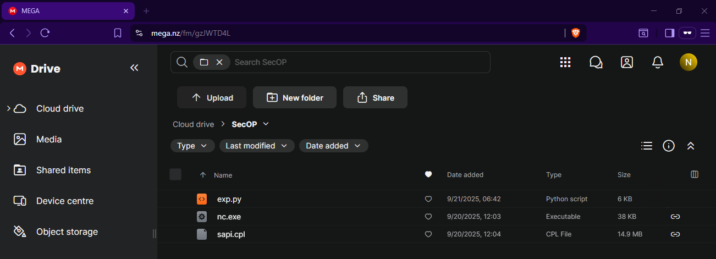Collapse the Drive sidebar with double chevron
716x259 pixels.
[134, 68]
